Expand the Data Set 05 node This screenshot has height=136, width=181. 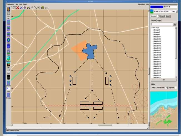[x=153, y=46]
